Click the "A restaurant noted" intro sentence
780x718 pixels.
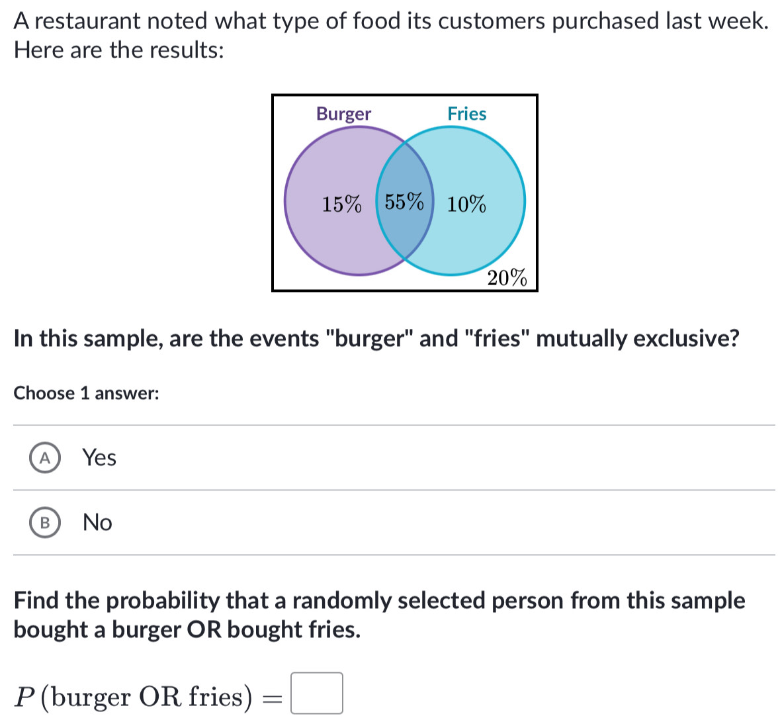click(x=390, y=21)
